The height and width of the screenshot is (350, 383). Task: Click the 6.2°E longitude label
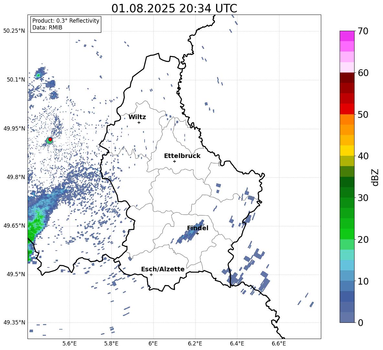(195, 344)
